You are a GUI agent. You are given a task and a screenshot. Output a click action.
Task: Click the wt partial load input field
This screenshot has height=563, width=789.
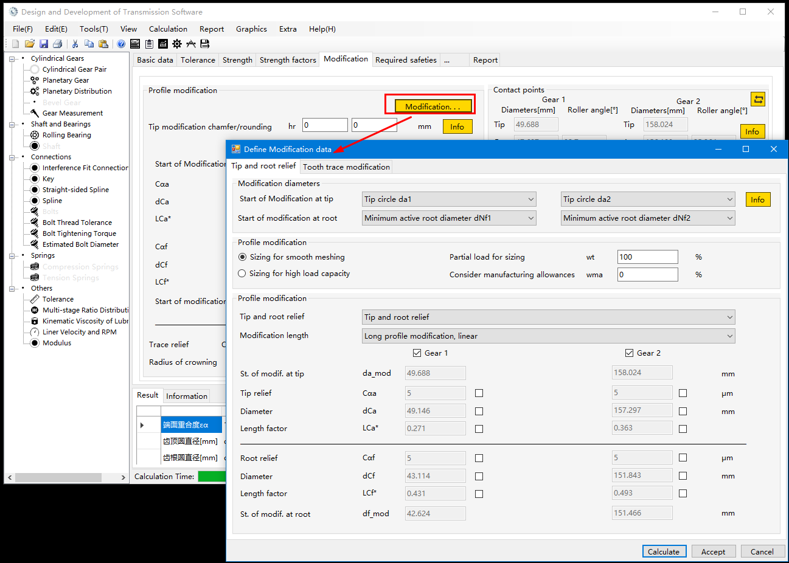click(648, 257)
